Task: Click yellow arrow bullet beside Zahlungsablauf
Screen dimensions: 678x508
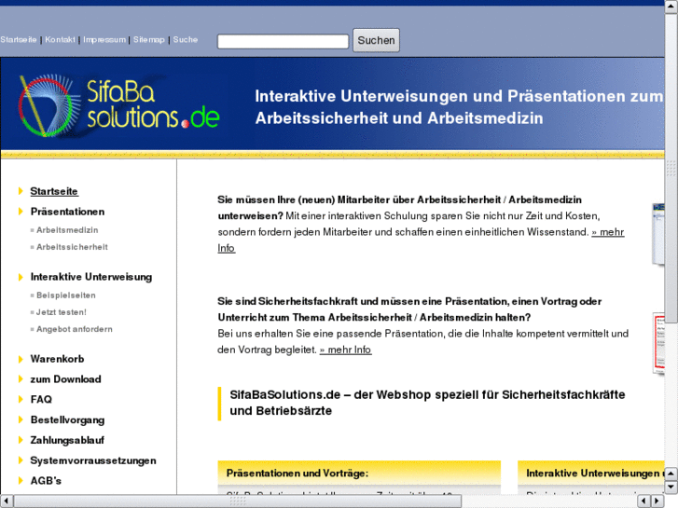Action: pyautogui.click(x=21, y=440)
